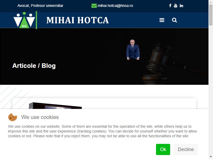This screenshot has height=159, width=213.
Task: Click the vertical scrollbar thumb
Action: pos(211,15)
